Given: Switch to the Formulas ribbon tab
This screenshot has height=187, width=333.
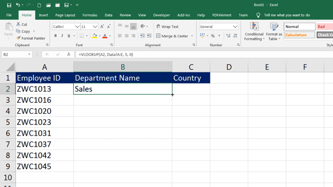Looking at the screenshot, I should [90, 15].
